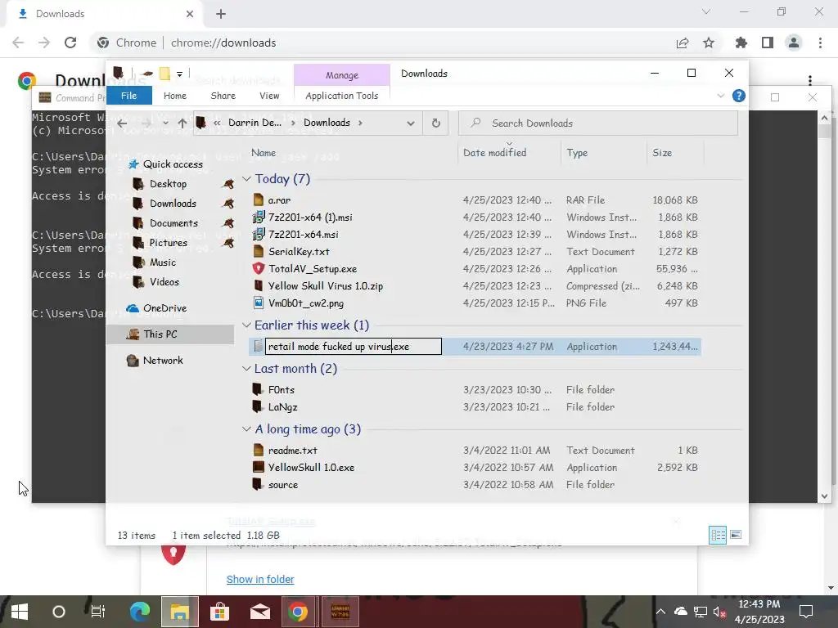Open the Share ribbon tab

point(223,96)
